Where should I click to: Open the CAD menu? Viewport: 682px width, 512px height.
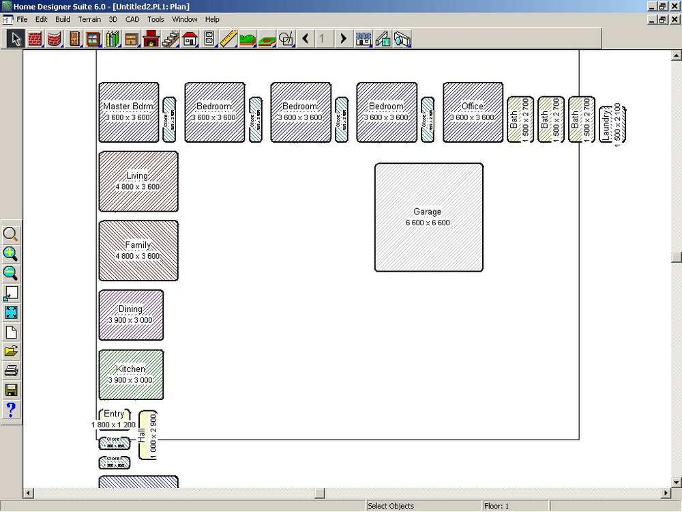click(x=132, y=20)
